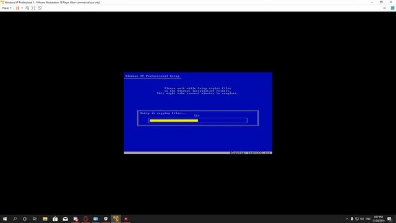Pause the virtual machine with orange pause button

[18, 8]
